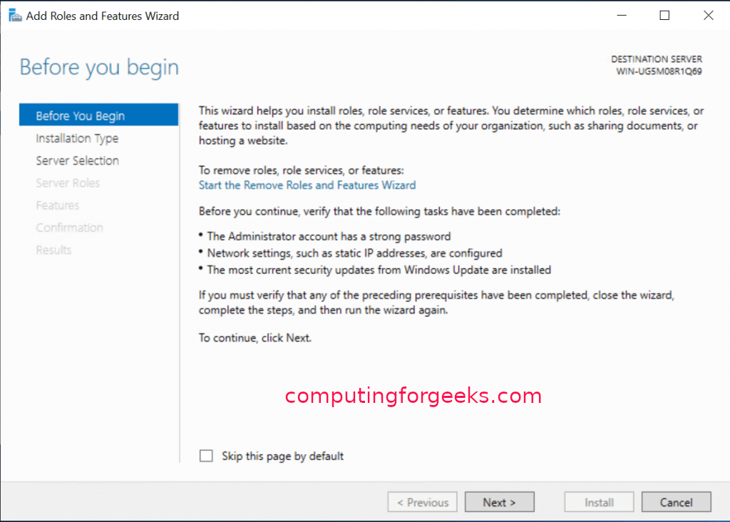Select Server Roles in sidebar
The width and height of the screenshot is (730, 522).
pyautogui.click(x=68, y=183)
